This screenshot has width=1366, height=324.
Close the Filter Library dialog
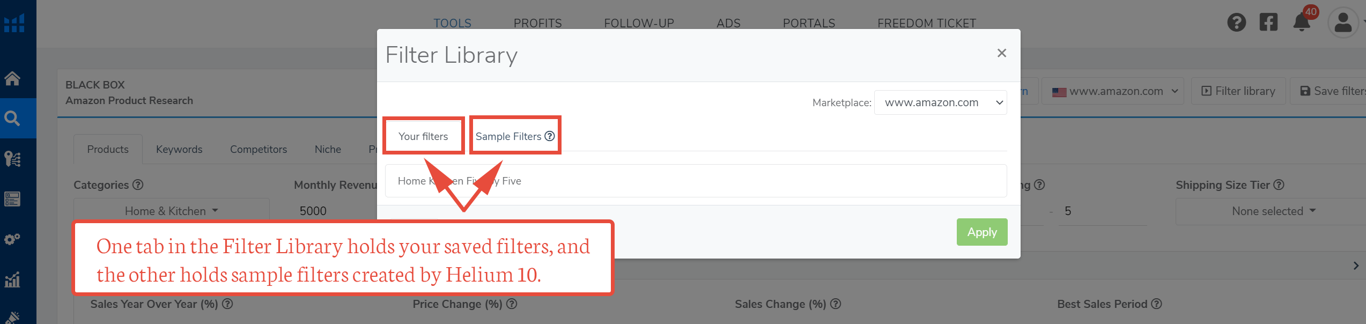pyautogui.click(x=1001, y=53)
